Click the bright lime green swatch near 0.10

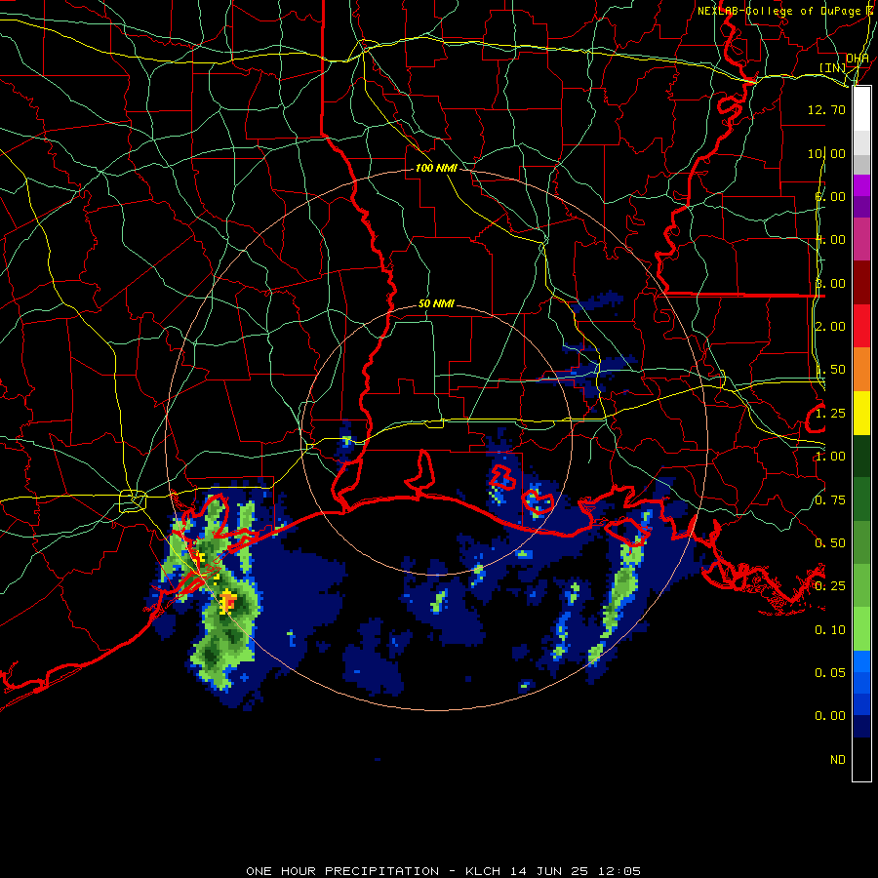[x=861, y=629]
